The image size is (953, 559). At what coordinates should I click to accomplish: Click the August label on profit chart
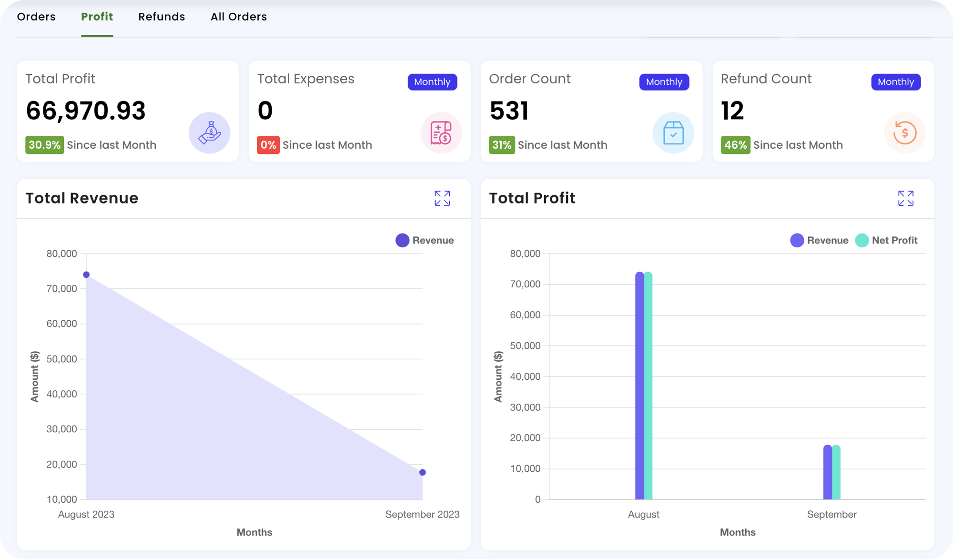tap(644, 514)
